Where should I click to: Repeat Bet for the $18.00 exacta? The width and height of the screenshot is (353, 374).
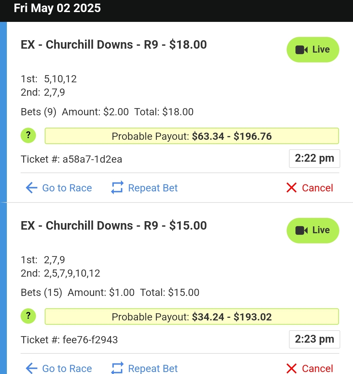pyautogui.click(x=144, y=188)
